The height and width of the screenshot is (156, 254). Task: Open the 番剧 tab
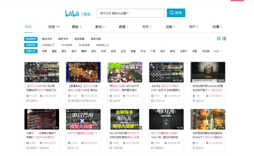point(76,27)
